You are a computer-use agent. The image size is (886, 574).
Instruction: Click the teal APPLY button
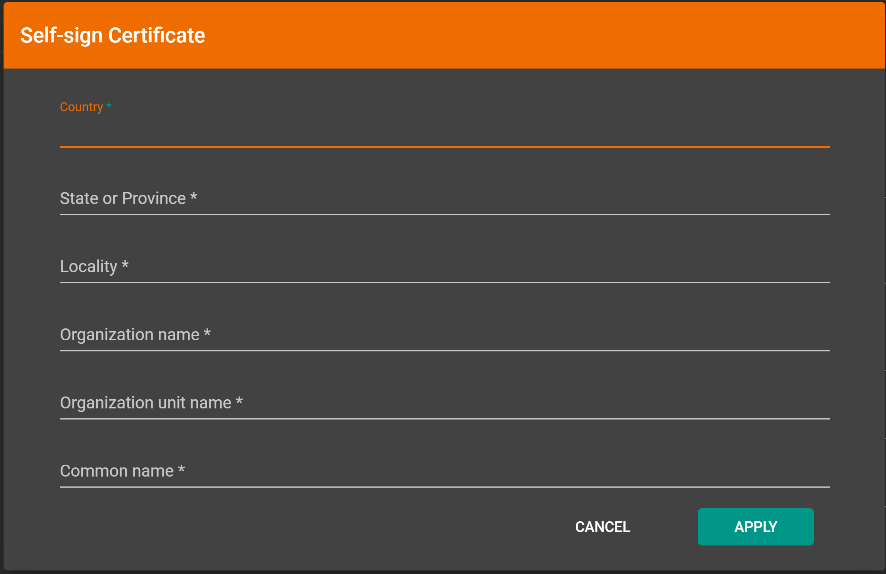[755, 527]
